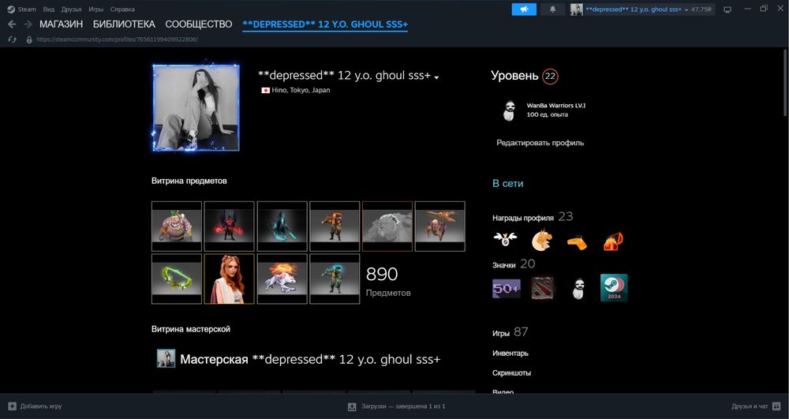The height and width of the screenshot is (419, 789).
Task: Click the treasure chest profile award
Action: tap(613, 241)
